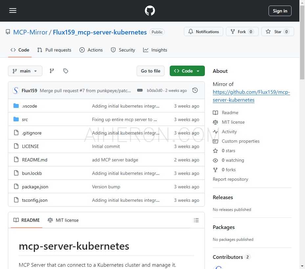Click the README book icon in About
The height and width of the screenshot is (269, 305).
pyautogui.click(x=216, y=113)
